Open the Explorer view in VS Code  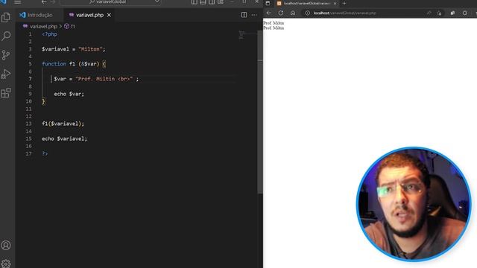point(6,18)
